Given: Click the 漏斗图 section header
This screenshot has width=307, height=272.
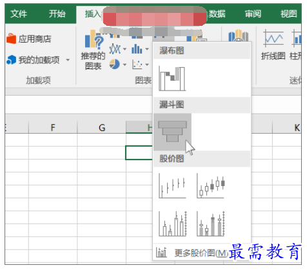Looking at the screenshot, I should pyautogui.click(x=202, y=105).
